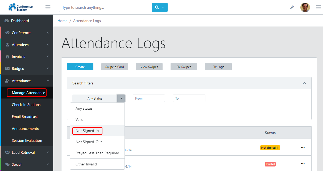Viewport: 323px width, 171px height.
Task: Focus the global search field
Action: point(105,7)
